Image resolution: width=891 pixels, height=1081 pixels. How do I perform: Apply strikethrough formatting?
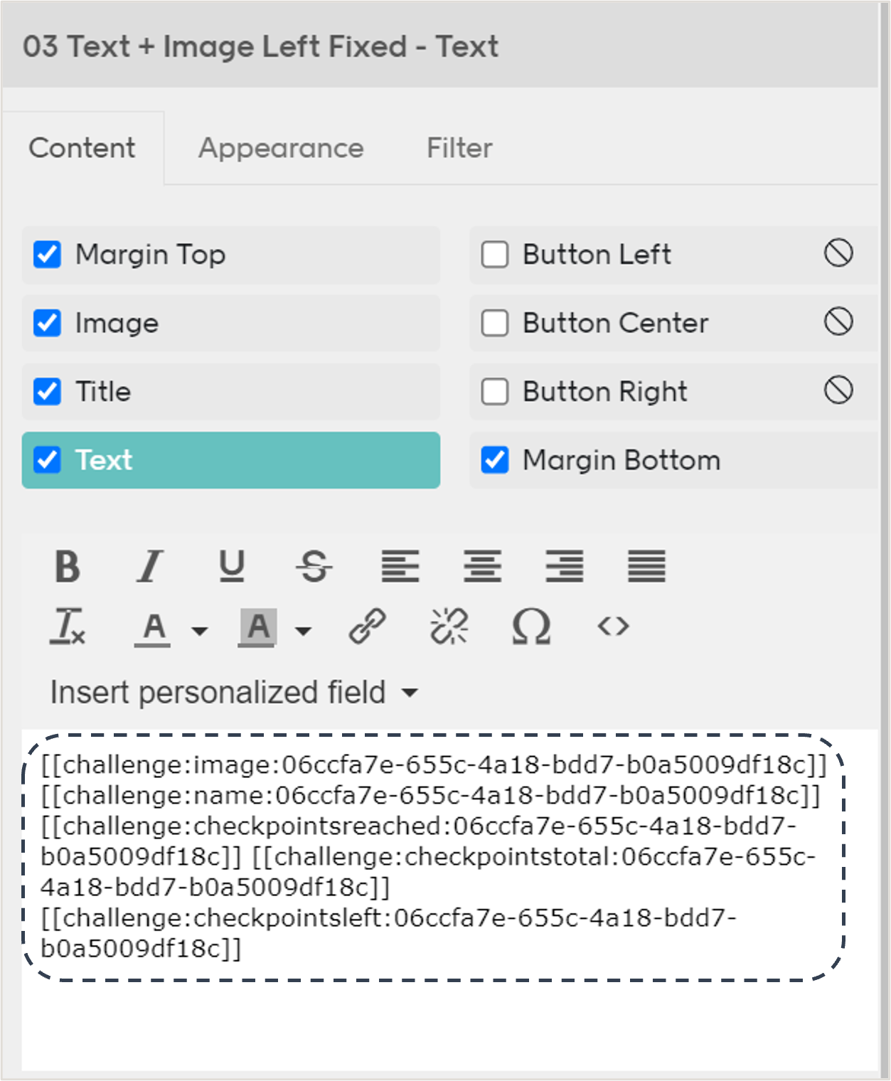(314, 567)
